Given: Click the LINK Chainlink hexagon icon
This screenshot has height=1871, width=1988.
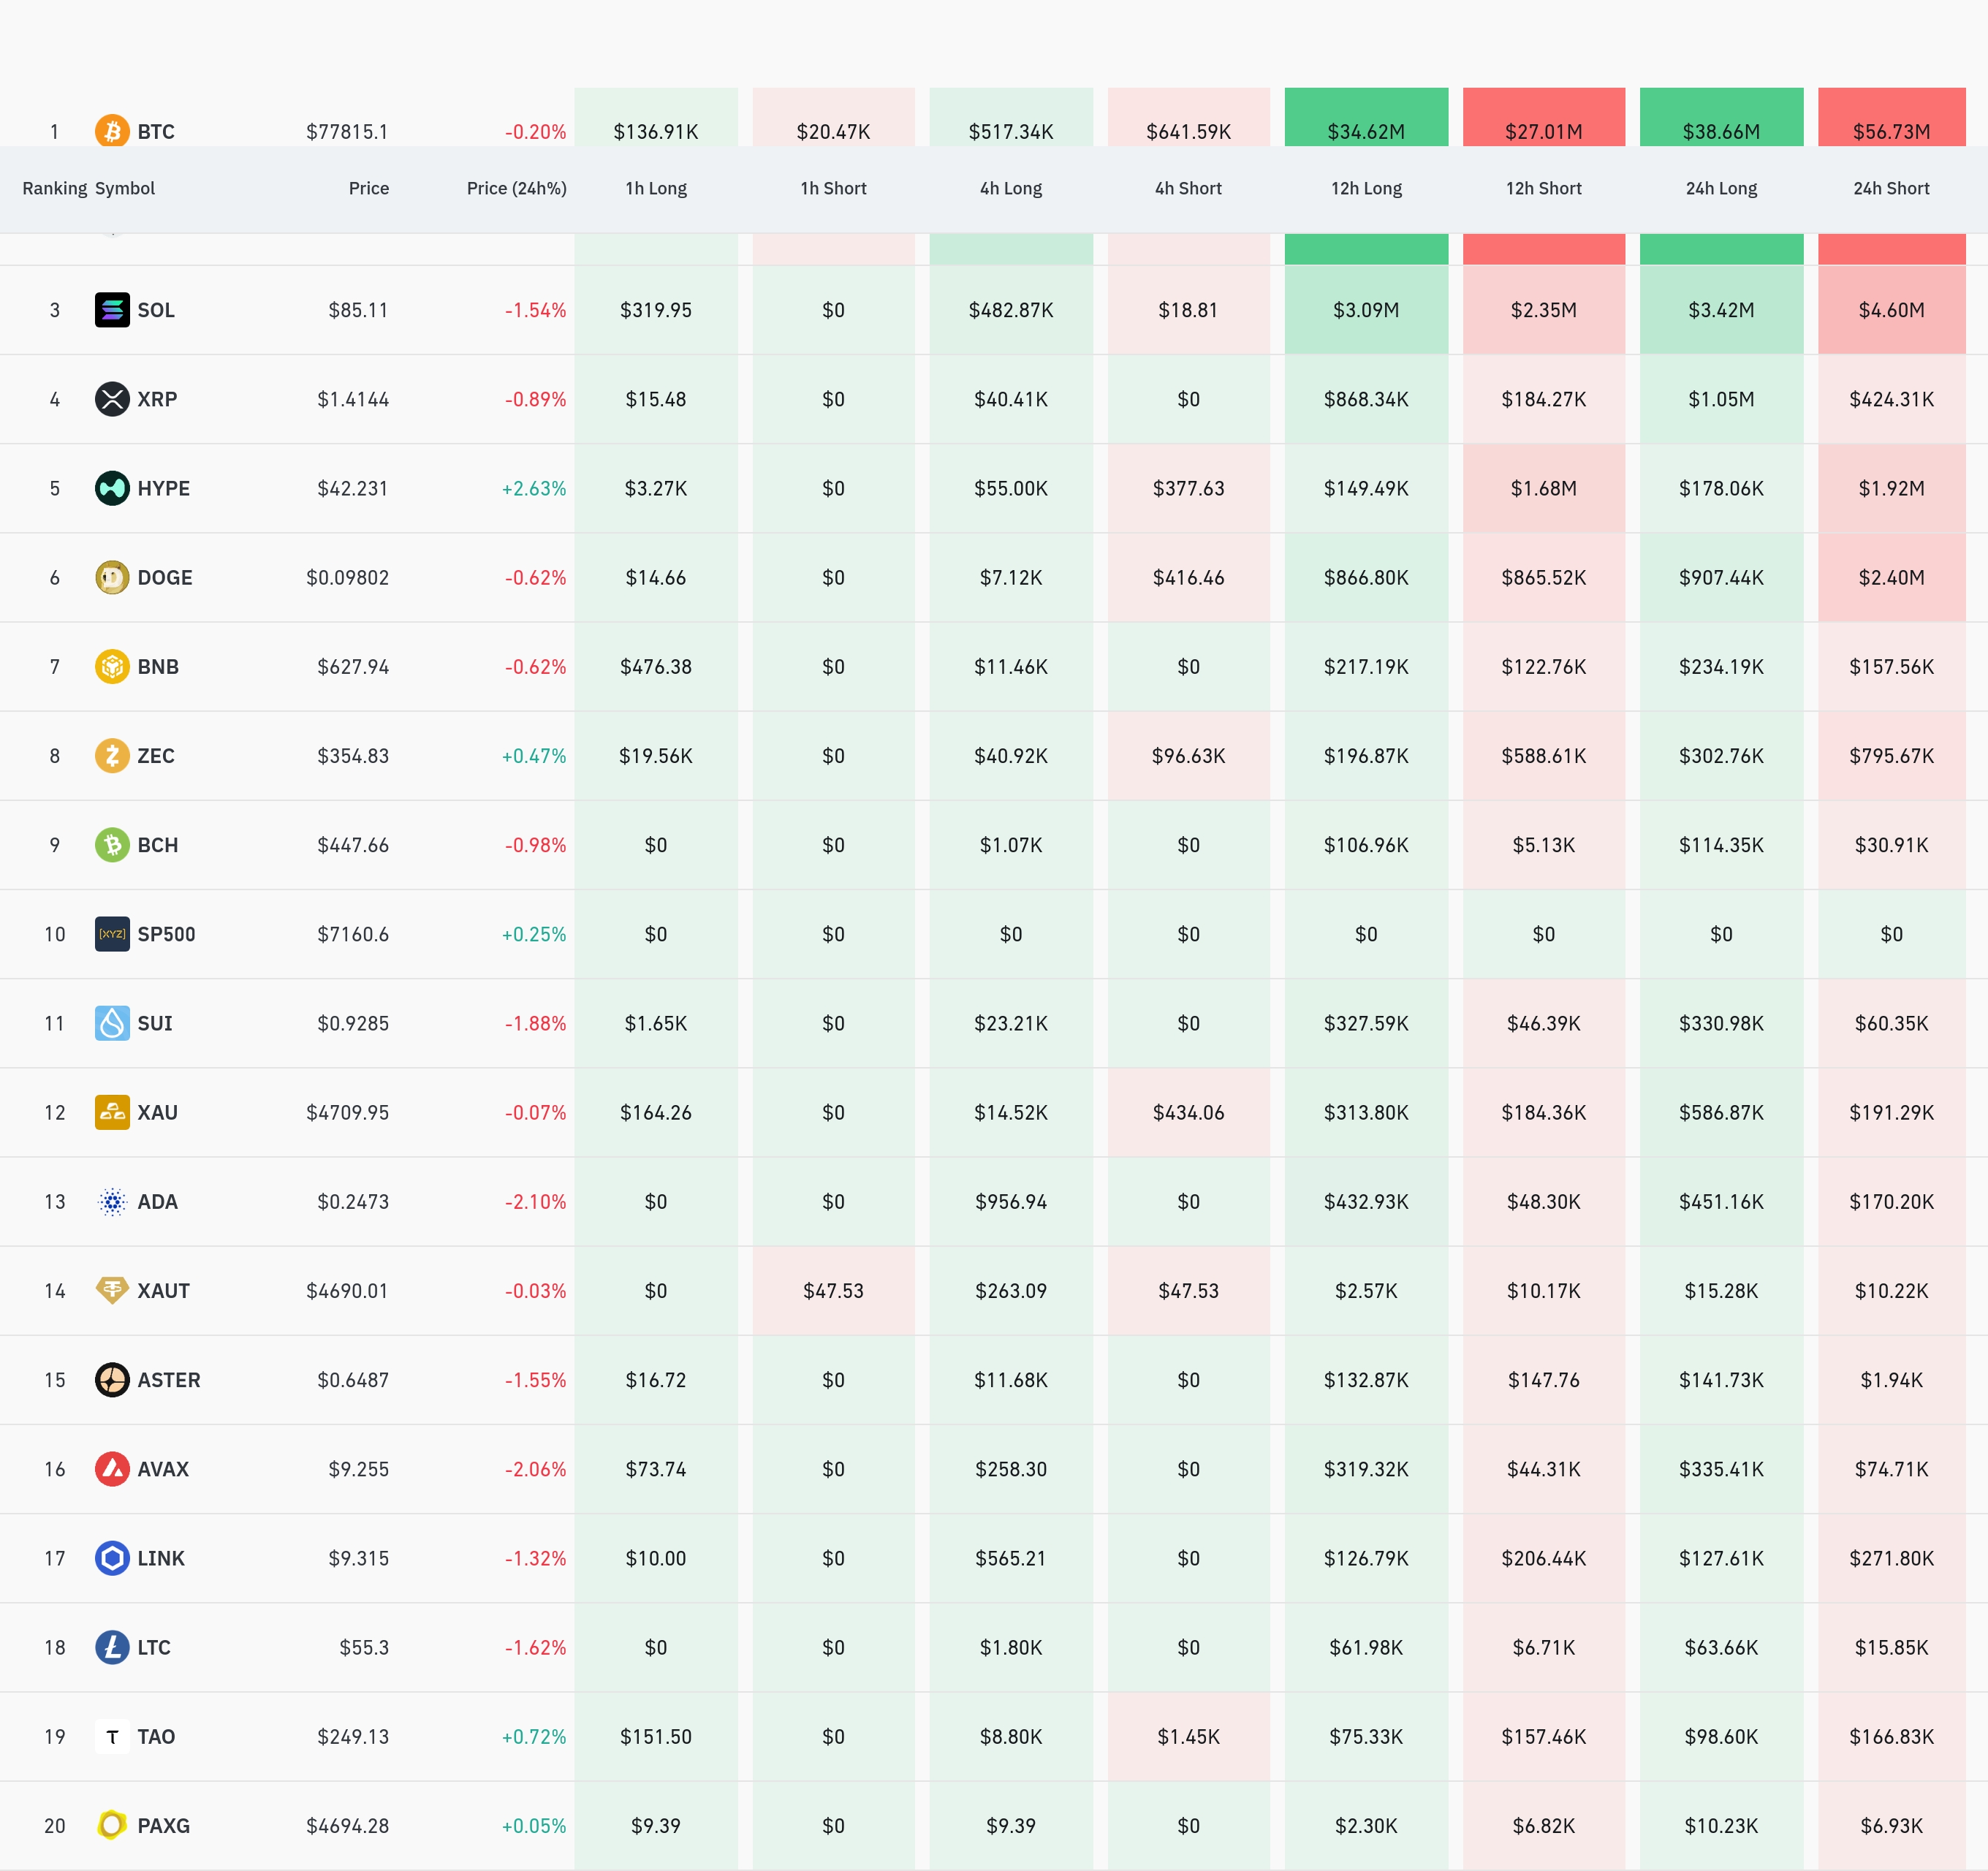Looking at the screenshot, I should point(112,1558).
